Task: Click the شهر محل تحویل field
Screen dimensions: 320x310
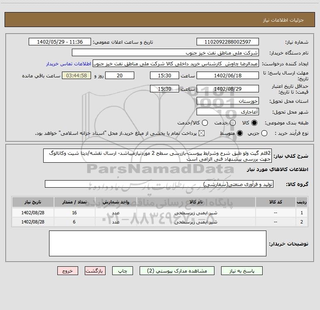Action: [x=227, y=112]
